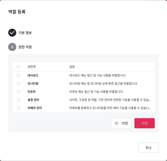This screenshot has width=167, height=161.
Task: Click the 권한명 column header
Action: coord(32,67)
